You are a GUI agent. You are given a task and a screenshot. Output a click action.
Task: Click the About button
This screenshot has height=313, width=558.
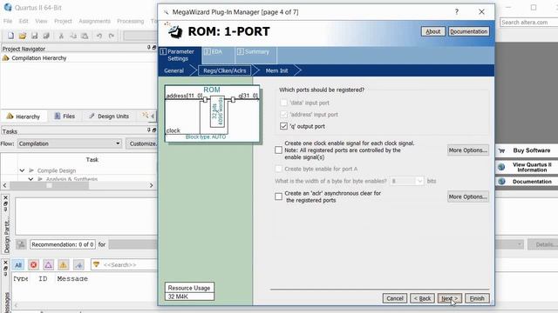(433, 31)
